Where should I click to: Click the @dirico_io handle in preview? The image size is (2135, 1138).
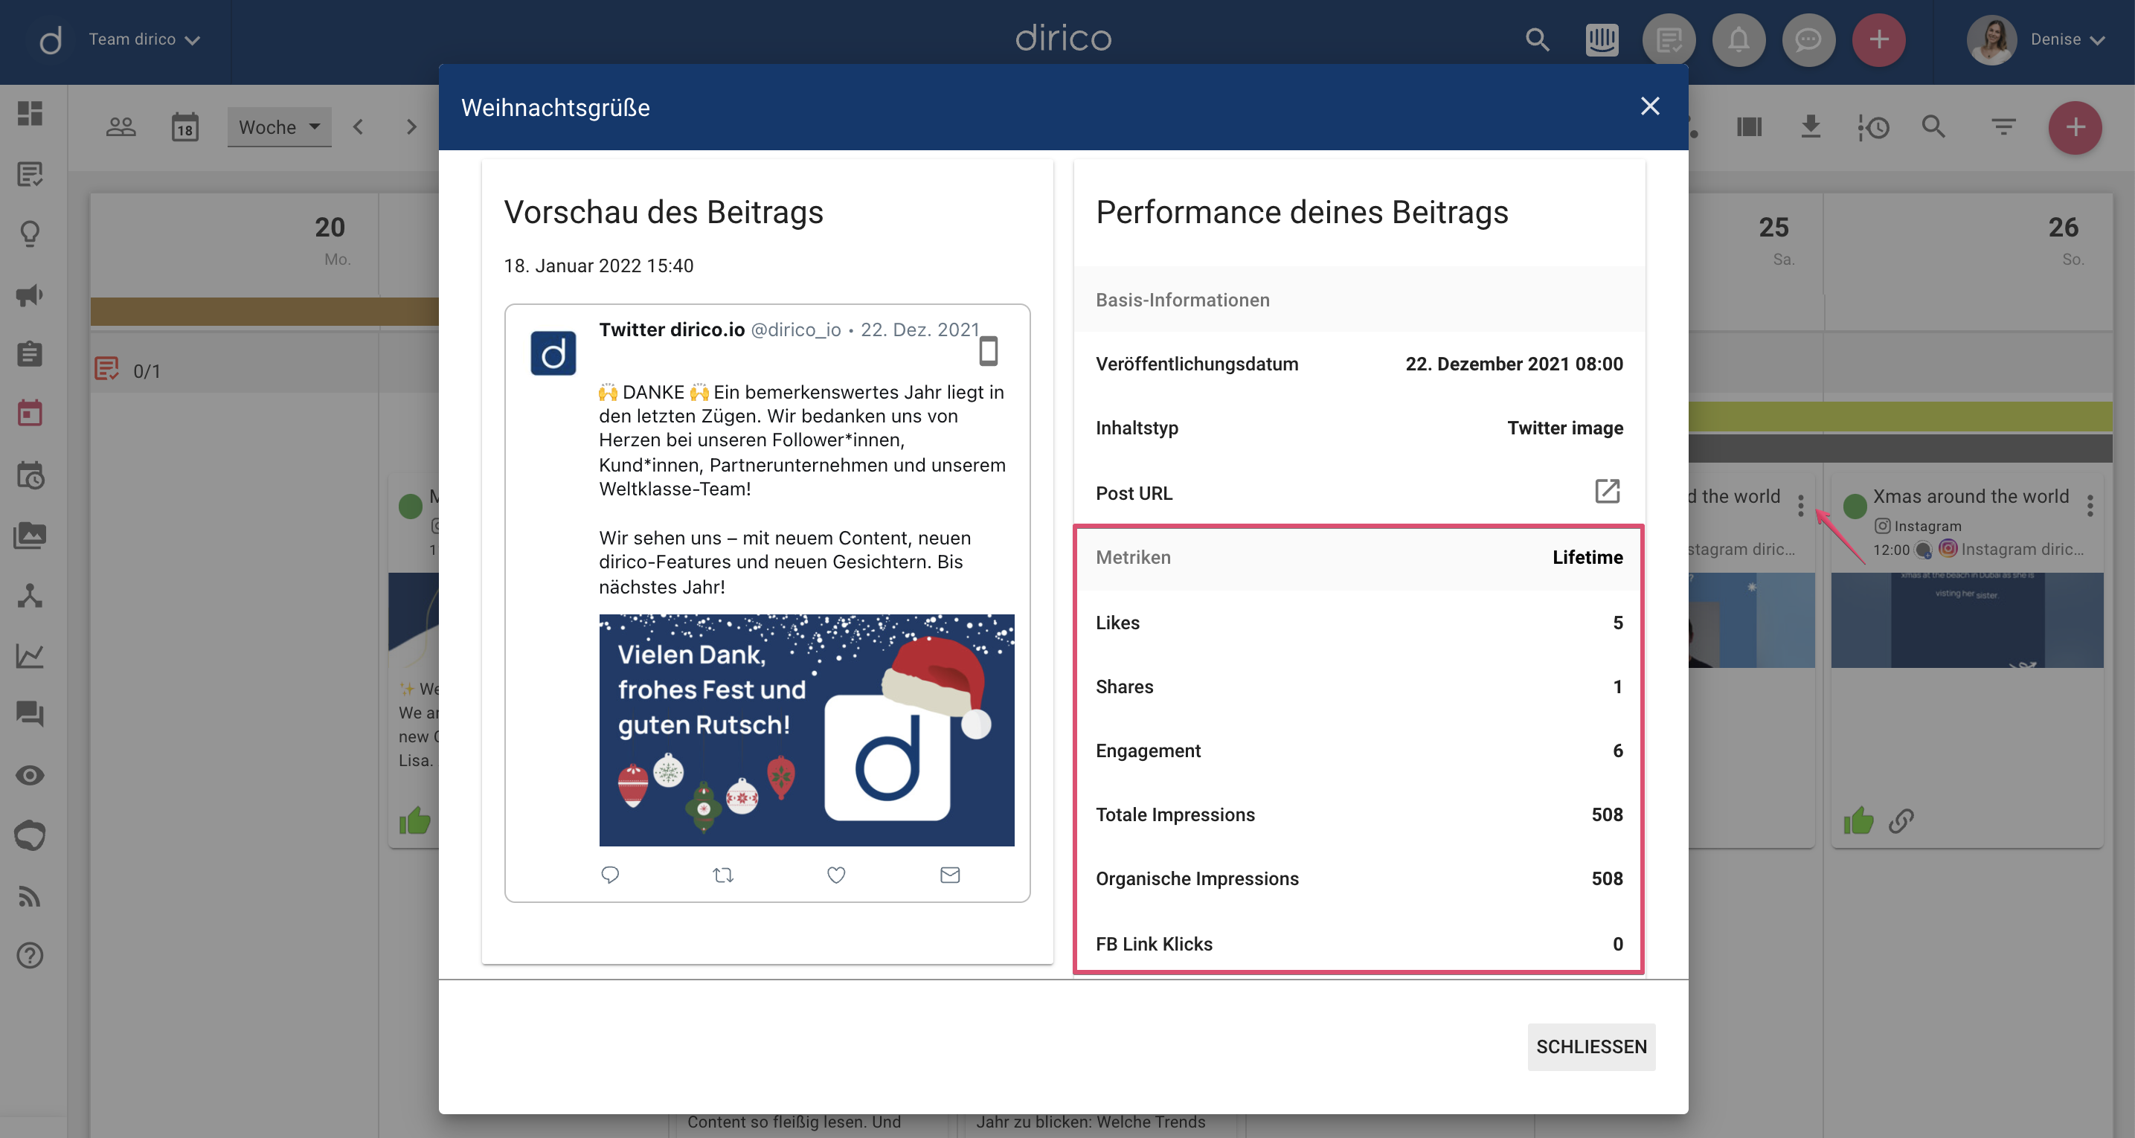(x=796, y=329)
